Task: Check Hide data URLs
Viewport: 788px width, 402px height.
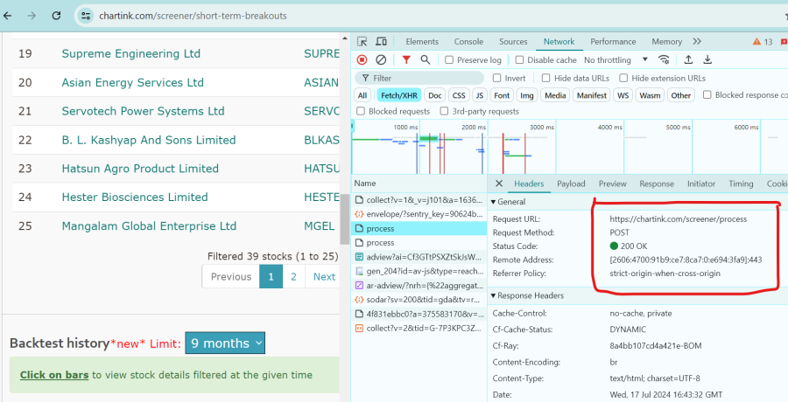Action: click(x=545, y=79)
